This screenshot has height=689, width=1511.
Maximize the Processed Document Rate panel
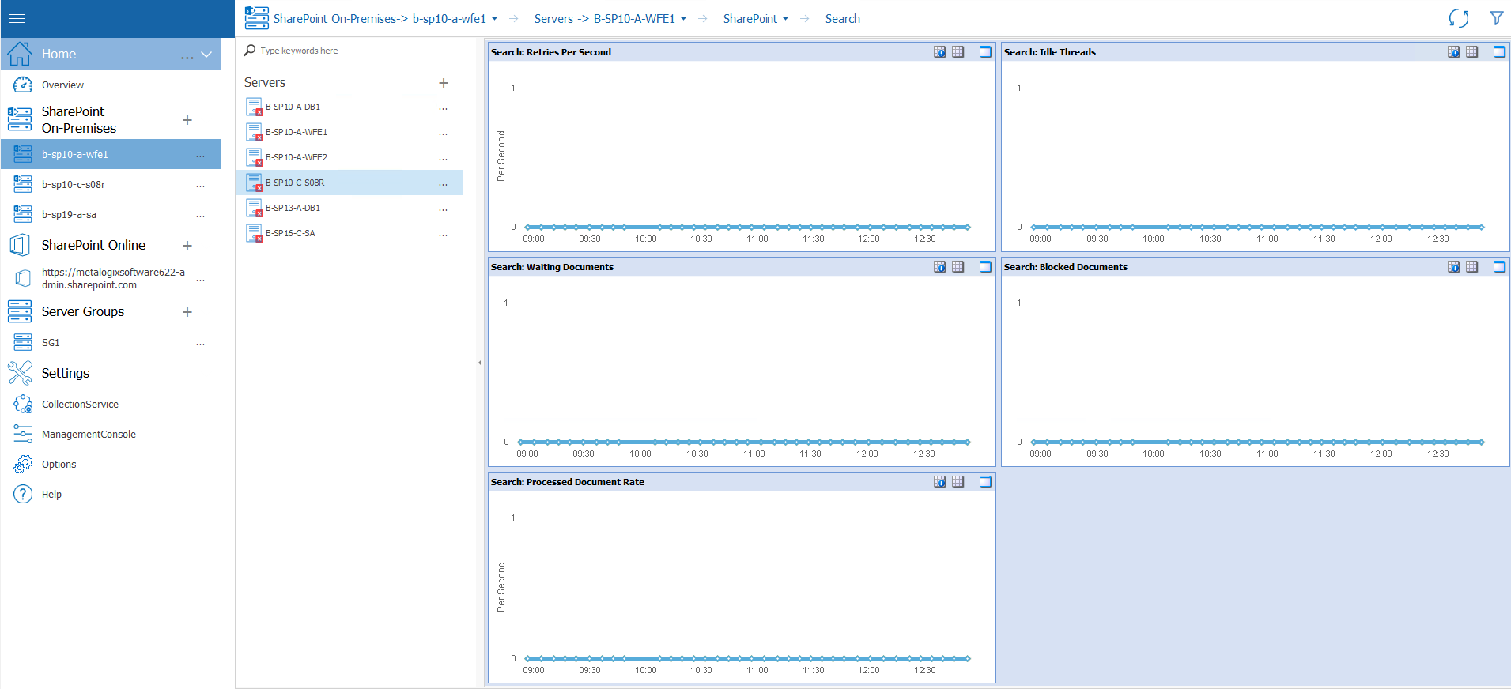coord(985,482)
